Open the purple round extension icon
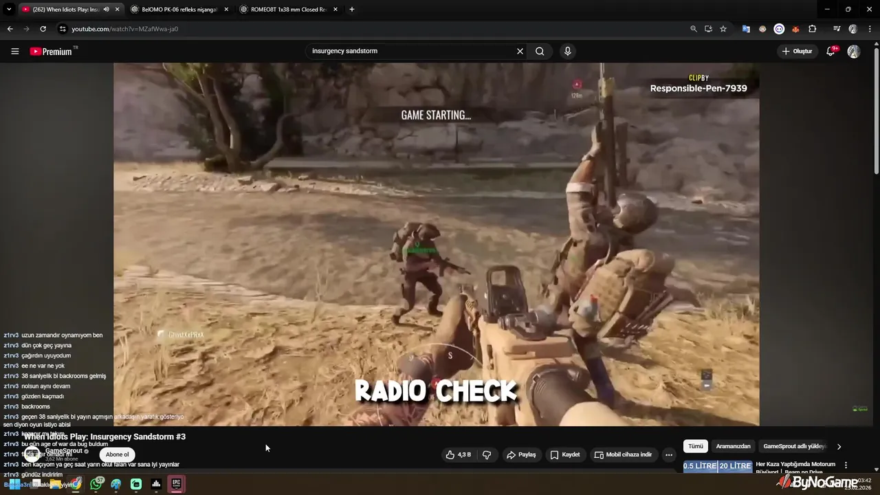Image resolution: width=880 pixels, height=495 pixels. (779, 29)
